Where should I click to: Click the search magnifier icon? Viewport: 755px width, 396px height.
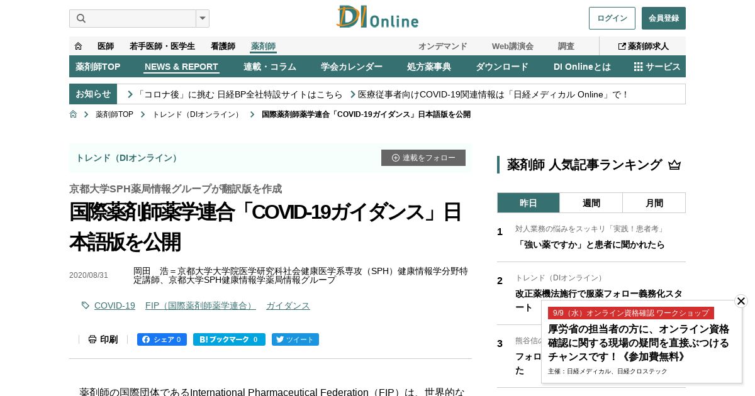[x=81, y=18]
